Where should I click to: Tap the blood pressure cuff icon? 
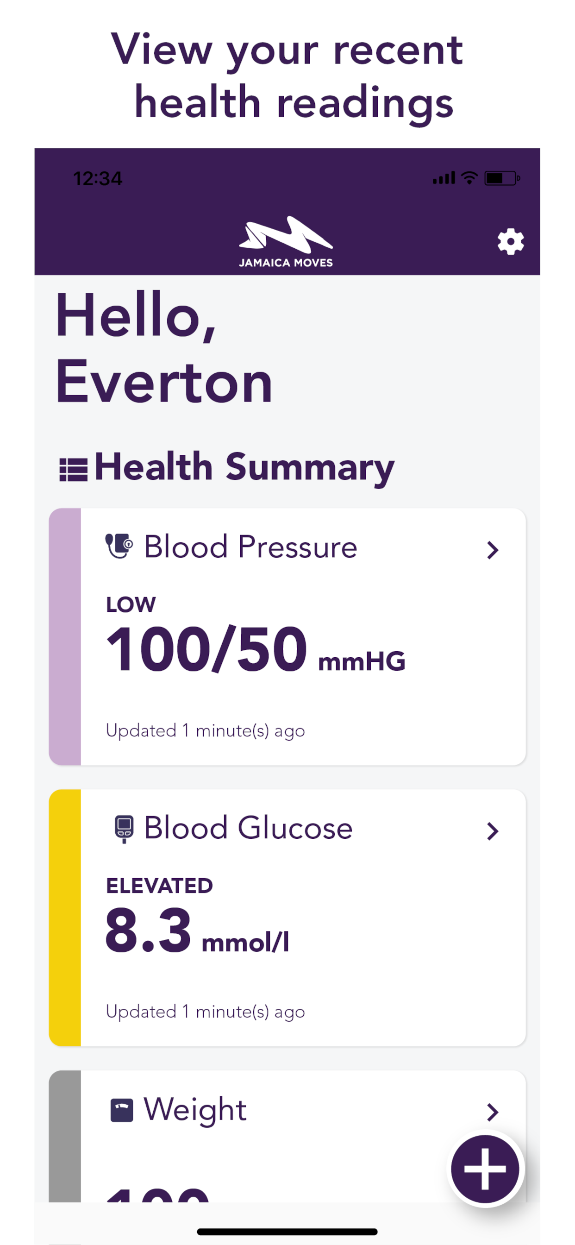click(x=119, y=546)
